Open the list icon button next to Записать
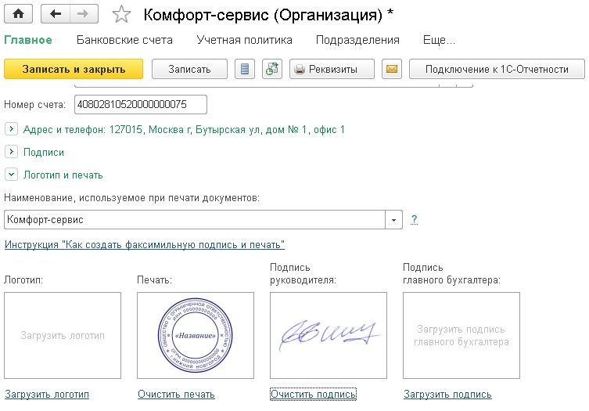This screenshot has height=411, width=589. [x=245, y=69]
